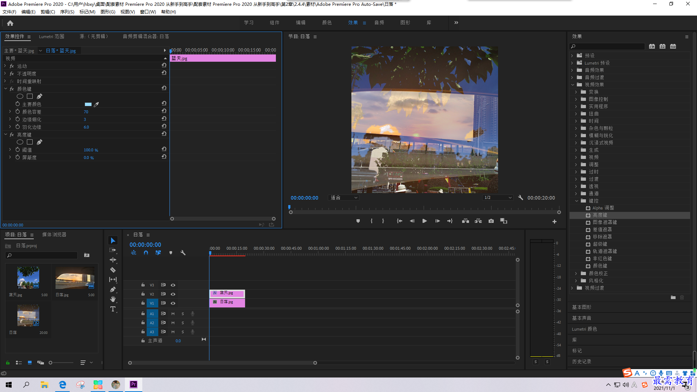
Task: Open the 基本图形 panel
Action: (x=582, y=307)
